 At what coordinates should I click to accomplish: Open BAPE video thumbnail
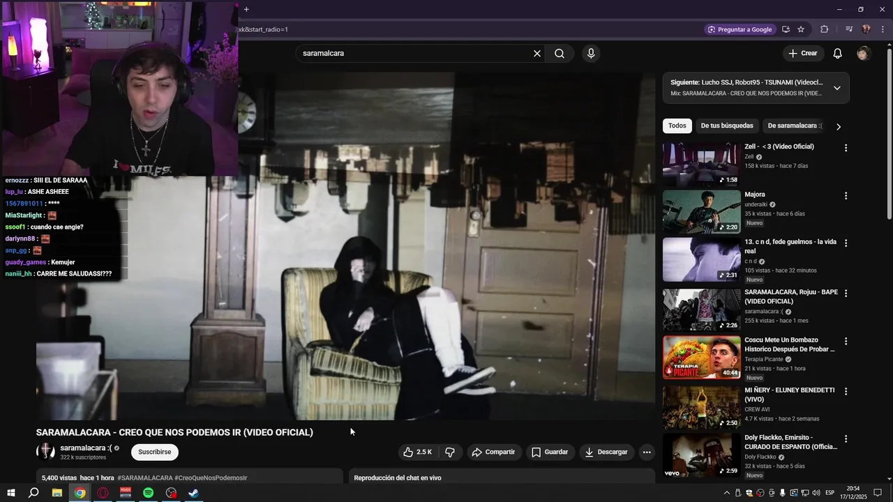[x=701, y=310]
